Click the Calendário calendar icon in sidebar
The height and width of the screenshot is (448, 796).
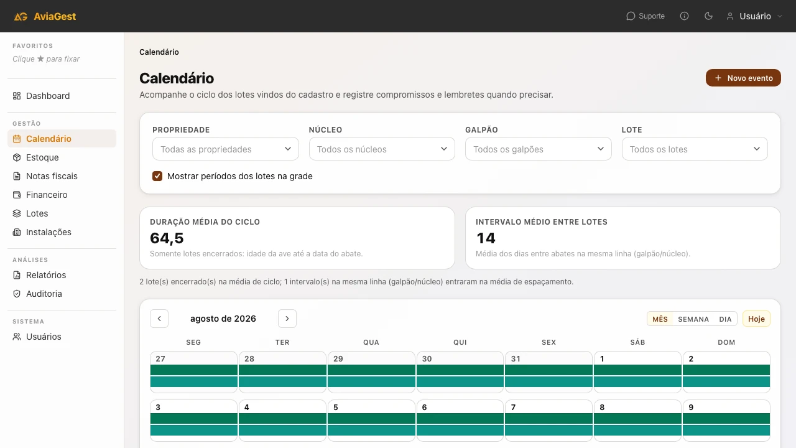(x=17, y=139)
